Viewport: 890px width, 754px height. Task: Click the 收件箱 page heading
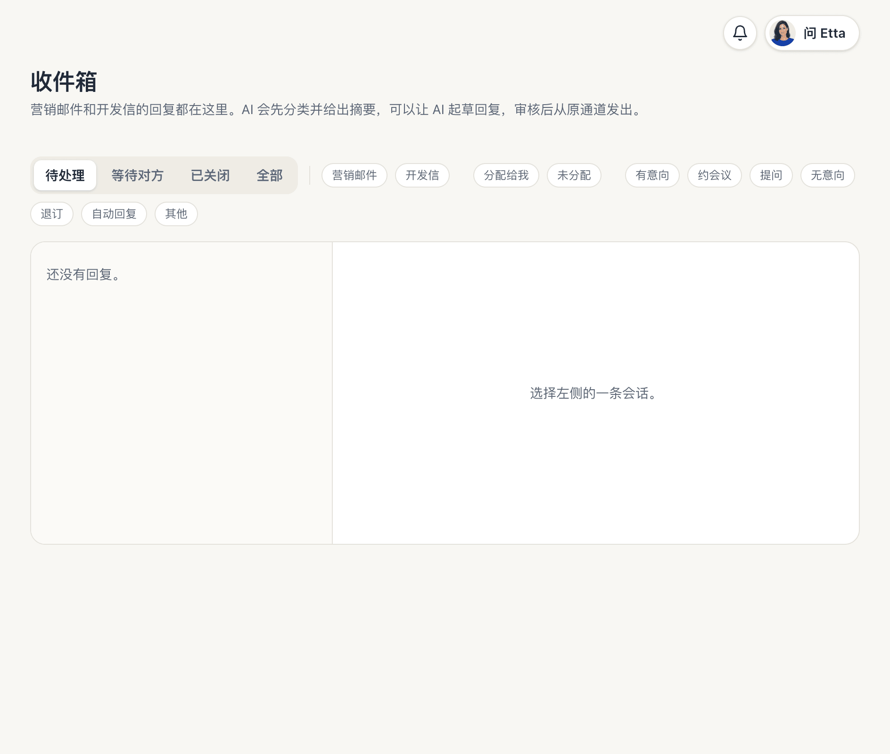(x=64, y=82)
